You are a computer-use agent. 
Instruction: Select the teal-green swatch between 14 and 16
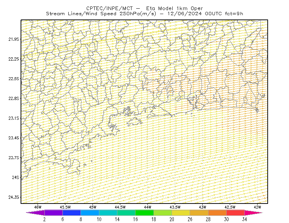(126, 213)
